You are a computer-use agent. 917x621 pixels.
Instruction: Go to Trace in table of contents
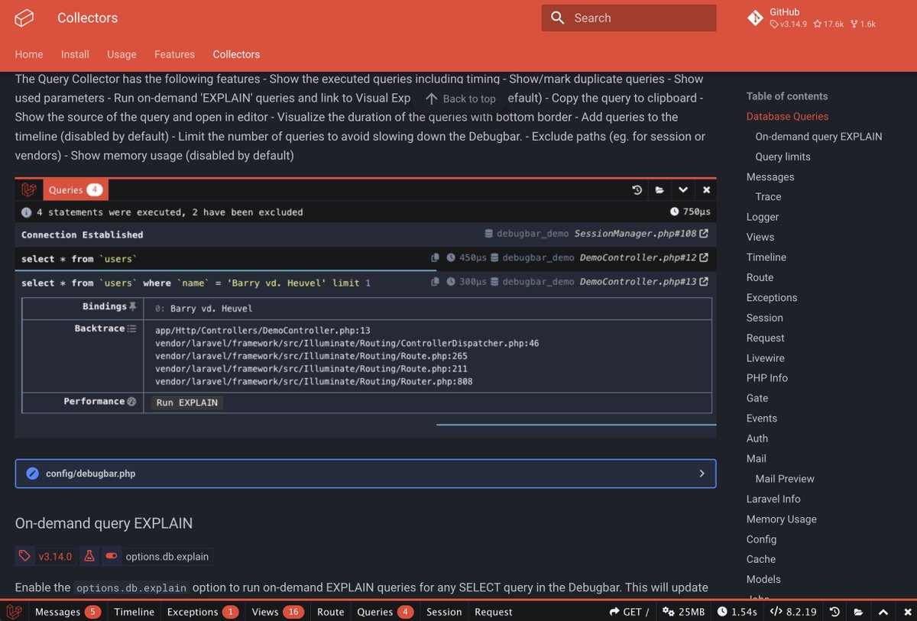pyautogui.click(x=768, y=196)
